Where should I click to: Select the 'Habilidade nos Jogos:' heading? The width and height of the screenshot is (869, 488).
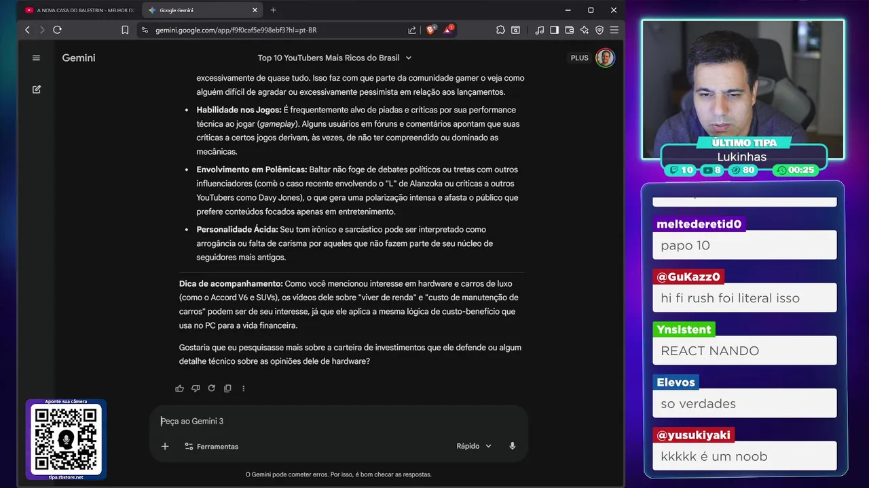pyautogui.click(x=240, y=110)
